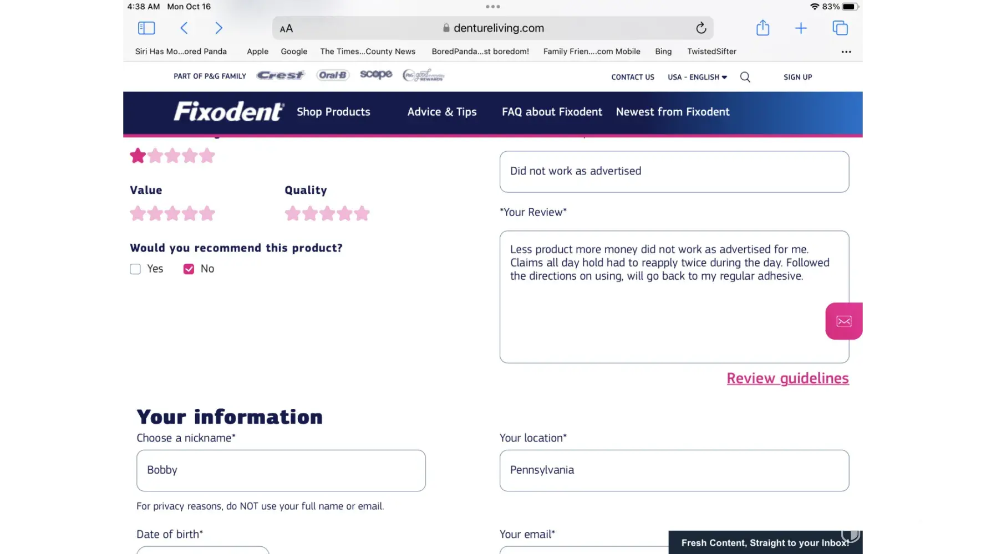The image size is (986, 554).
Task: Open the AA reader options menu
Action: 286,29
